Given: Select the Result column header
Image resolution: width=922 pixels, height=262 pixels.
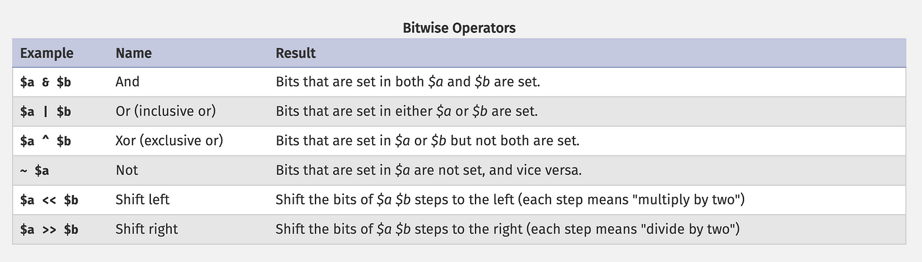Looking at the screenshot, I should click(x=296, y=53).
